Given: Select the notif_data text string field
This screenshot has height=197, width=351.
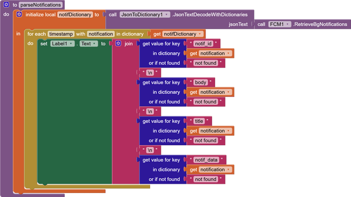Looking at the screenshot, I should click(206, 160).
